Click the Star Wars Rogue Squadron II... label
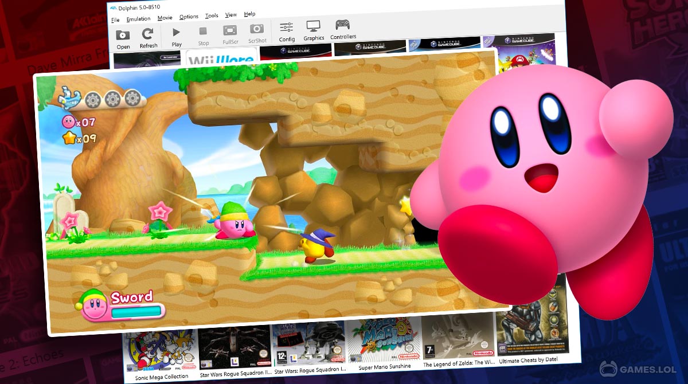This screenshot has height=384, width=688. [x=236, y=373]
